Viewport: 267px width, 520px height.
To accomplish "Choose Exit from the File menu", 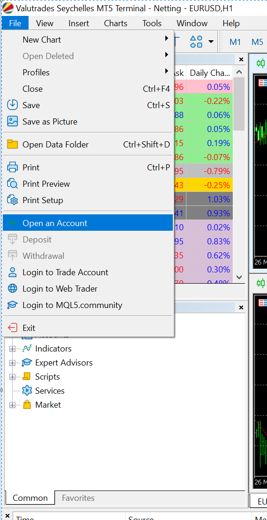I will point(88,328).
